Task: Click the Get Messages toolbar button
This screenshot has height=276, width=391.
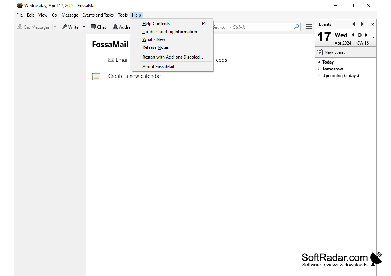Action: pyautogui.click(x=33, y=27)
